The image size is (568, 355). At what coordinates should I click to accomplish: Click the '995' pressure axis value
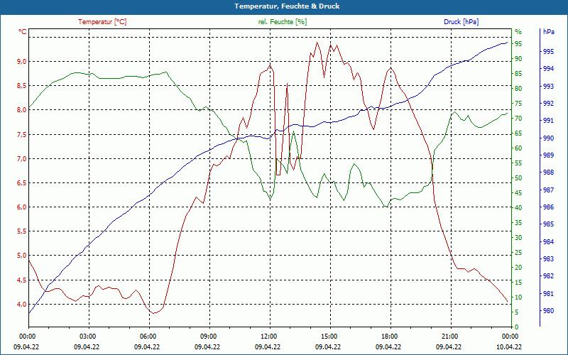pyautogui.click(x=548, y=52)
